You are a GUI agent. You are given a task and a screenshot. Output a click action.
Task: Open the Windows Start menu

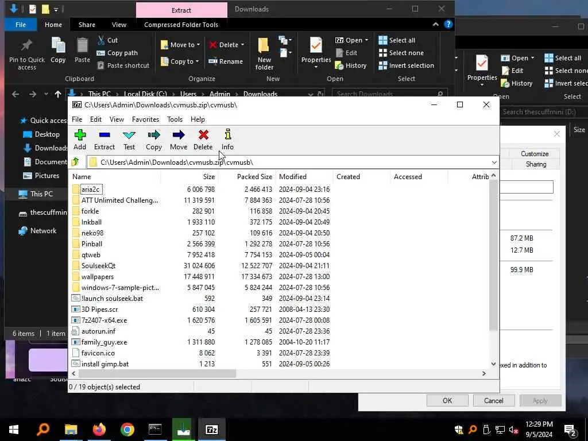14,430
